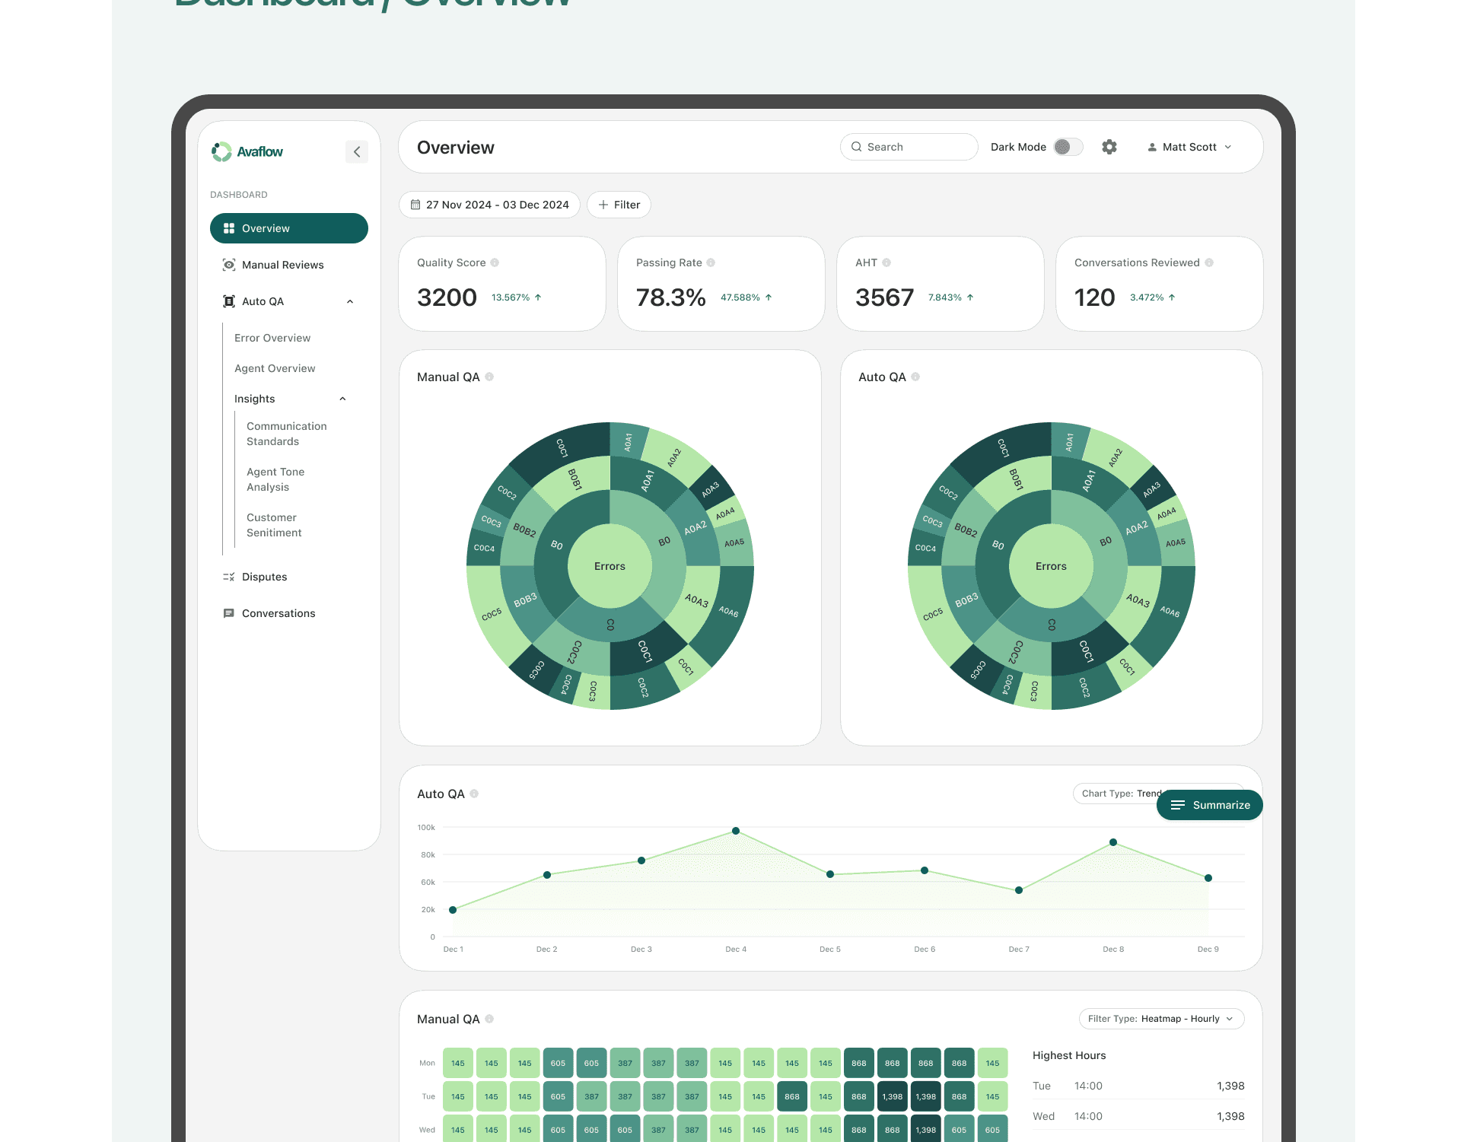Viewport: 1461px width, 1142px height.
Task: Open the 27 Nov - 03 Dec date range picker
Action: tap(489, 205)
